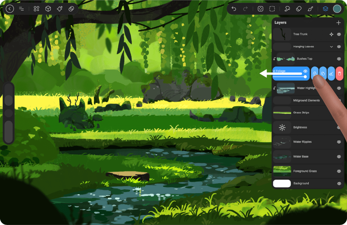
Task: Select the paint brush tool
Action: coord(310,9)
